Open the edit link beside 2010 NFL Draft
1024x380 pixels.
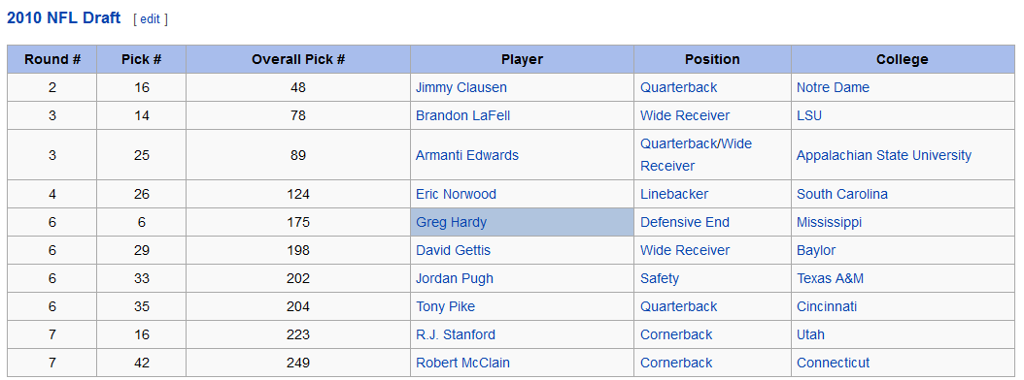point(150,18)
